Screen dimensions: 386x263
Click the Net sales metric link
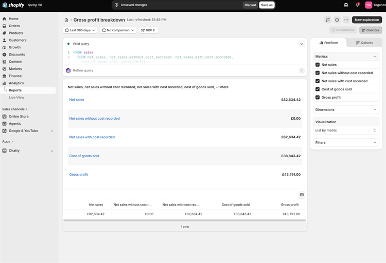[77, 100]
